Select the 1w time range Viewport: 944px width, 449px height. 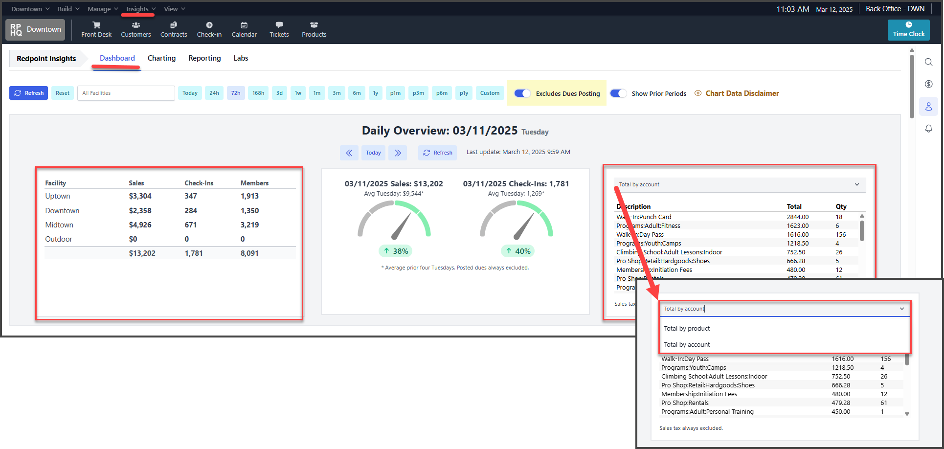tap(298, 93)
